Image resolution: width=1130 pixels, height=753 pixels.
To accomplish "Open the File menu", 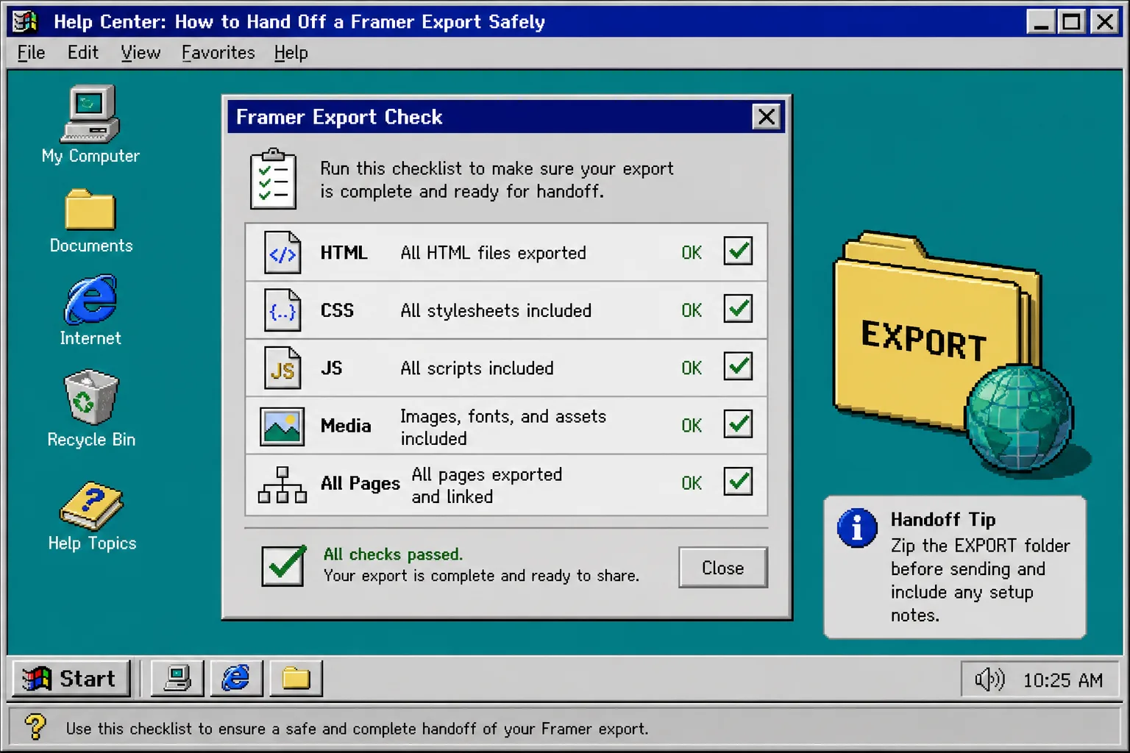I will pos(31,53).
